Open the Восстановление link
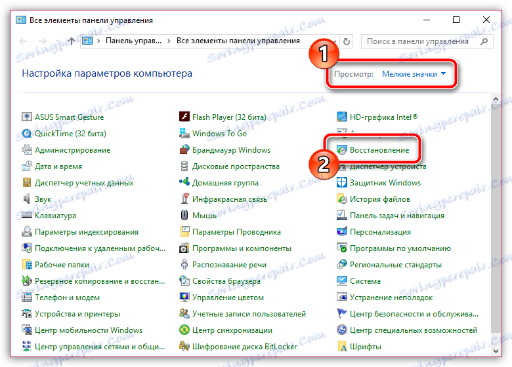This screenshot has height=367, width=512. point(379,150)
